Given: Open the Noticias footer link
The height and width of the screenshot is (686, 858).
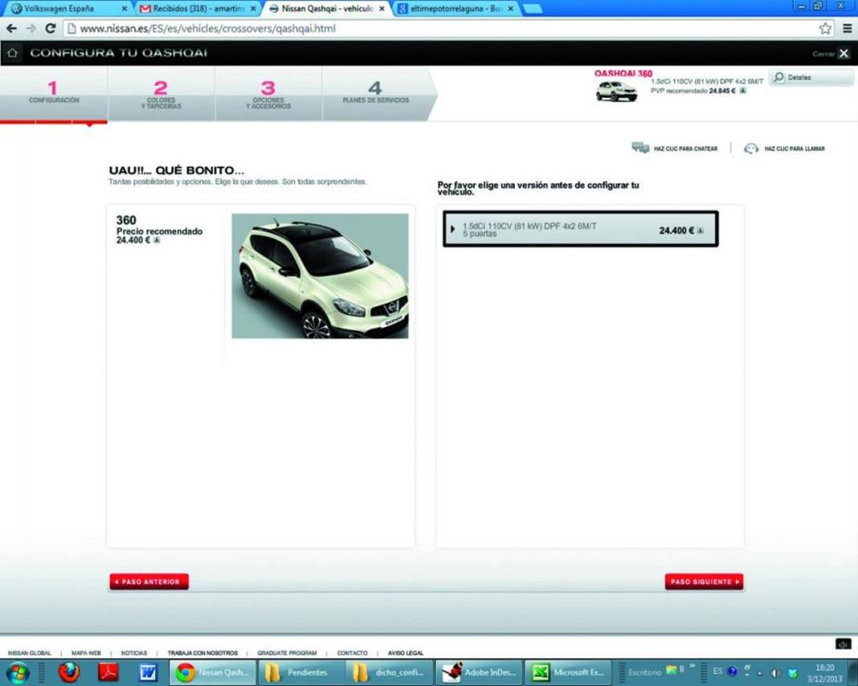Looking at the screenshot, I should coord(134,653).
